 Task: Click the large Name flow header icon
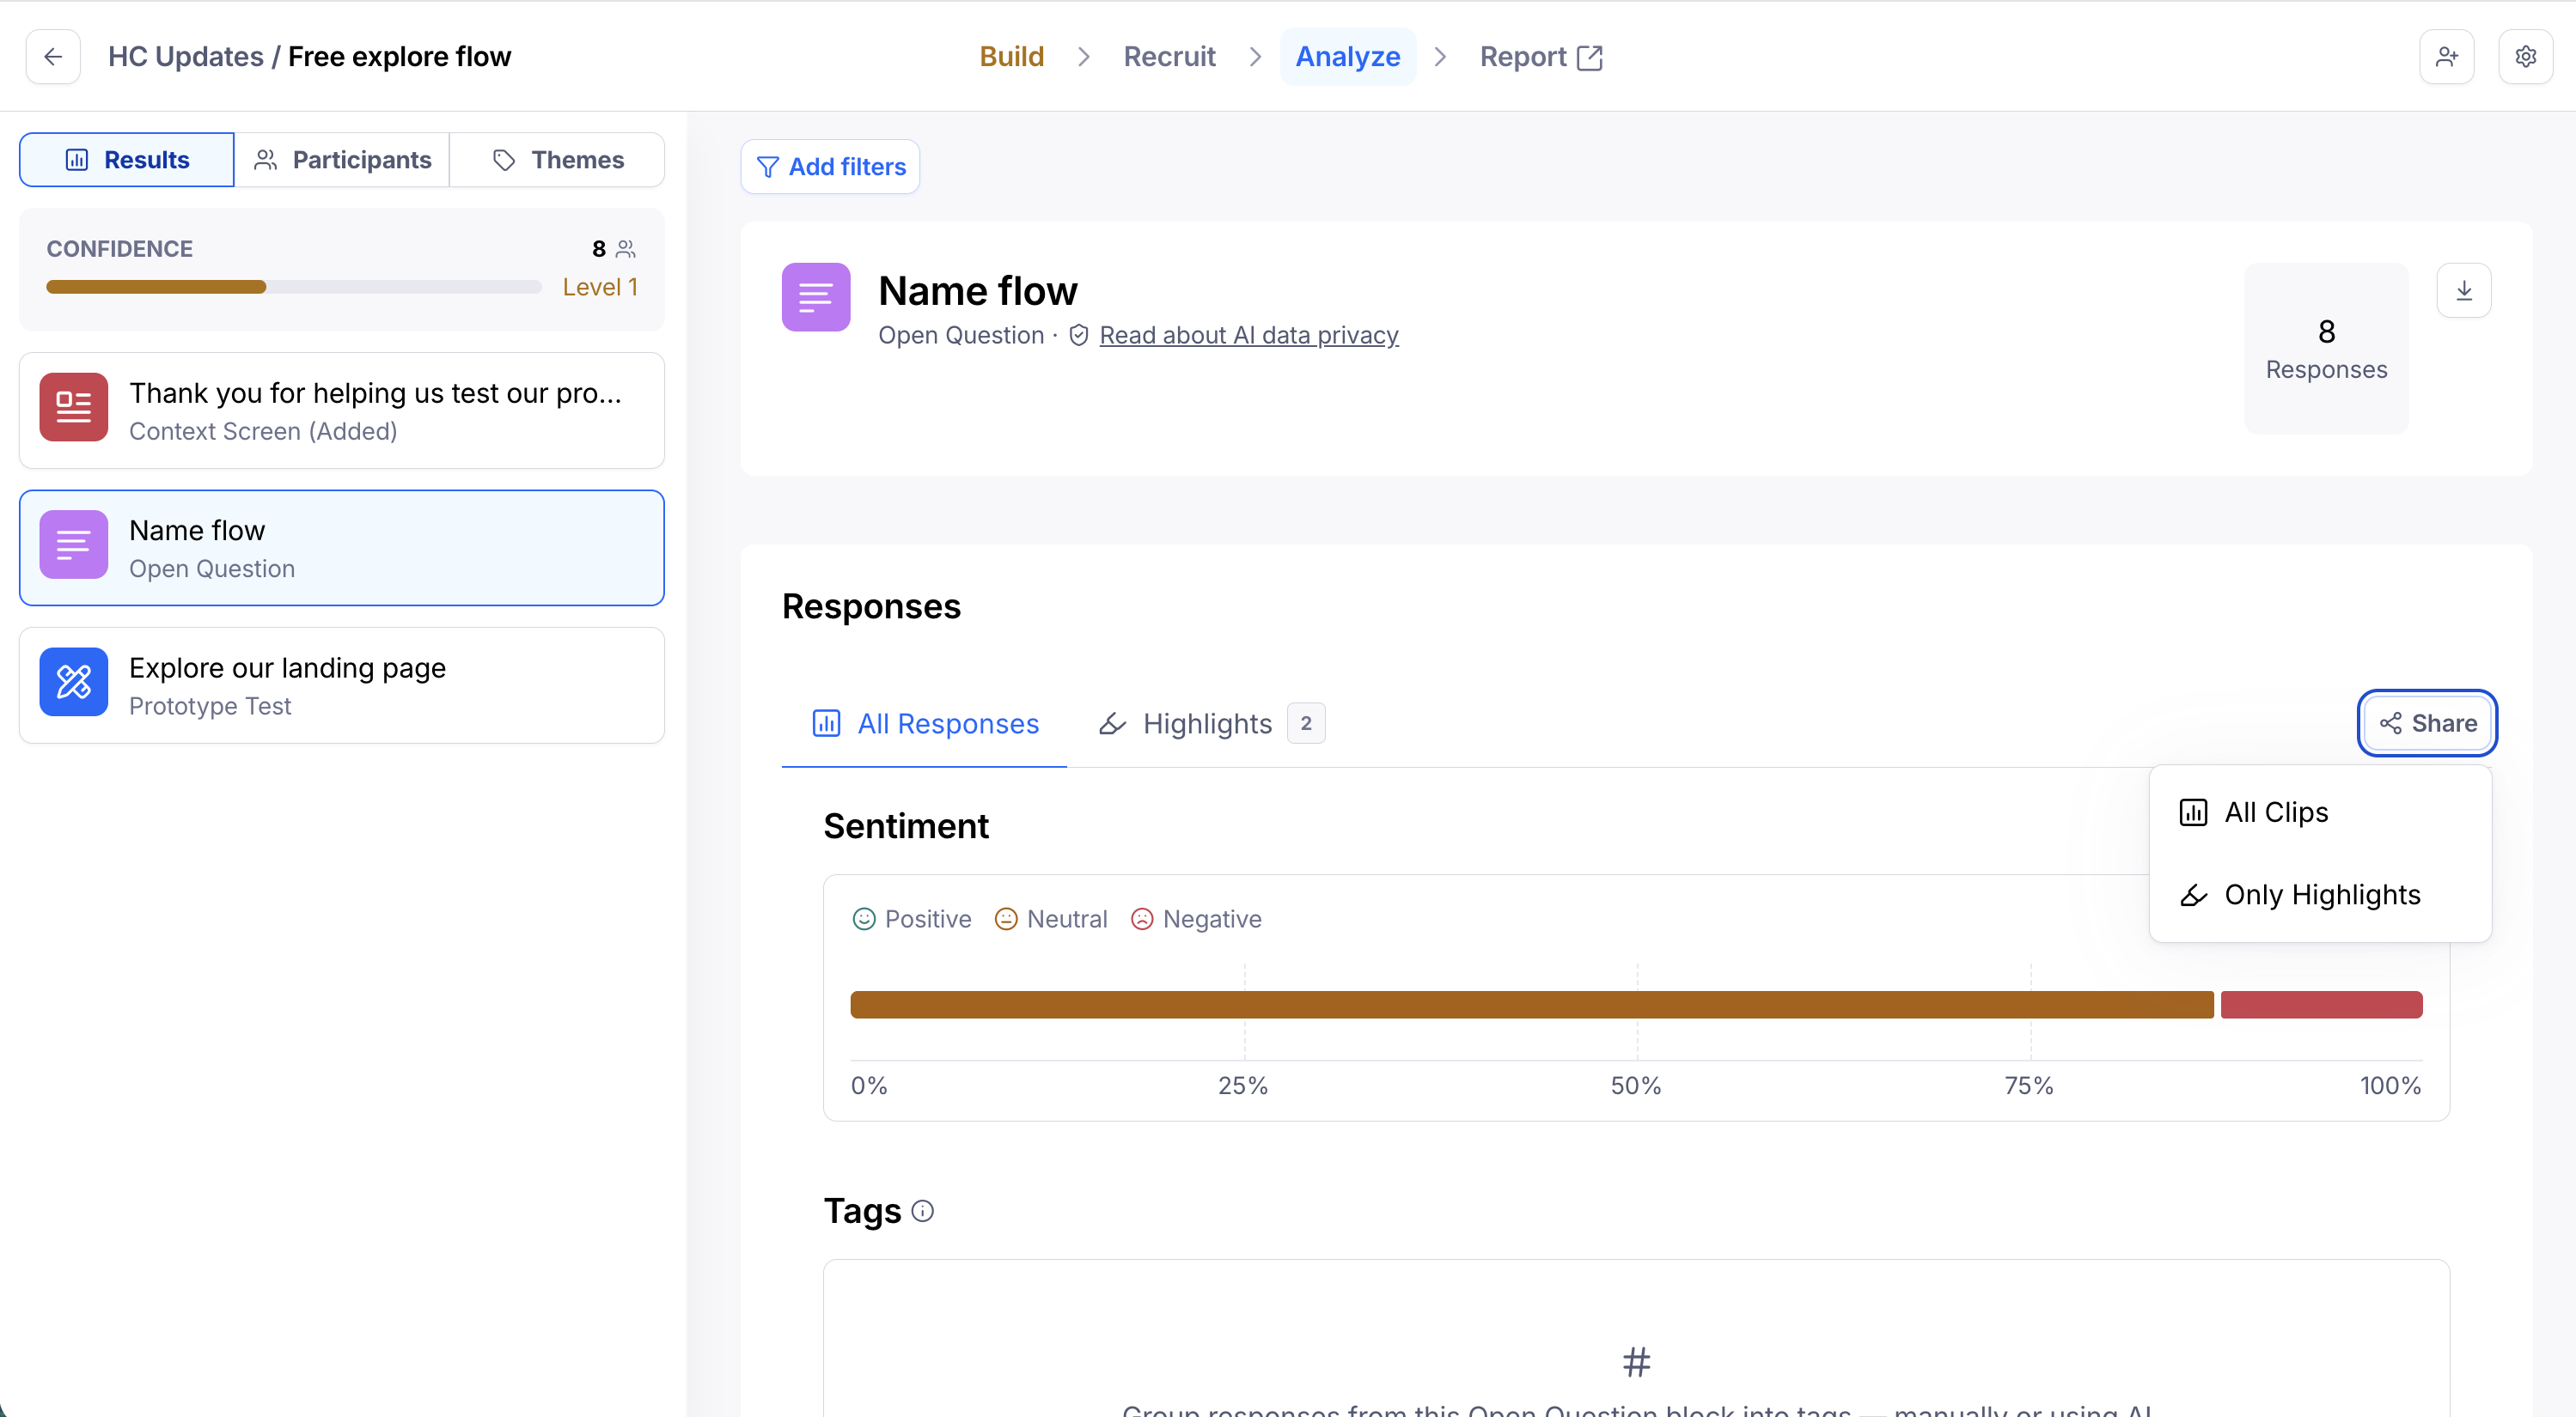(x=816, y=297)
